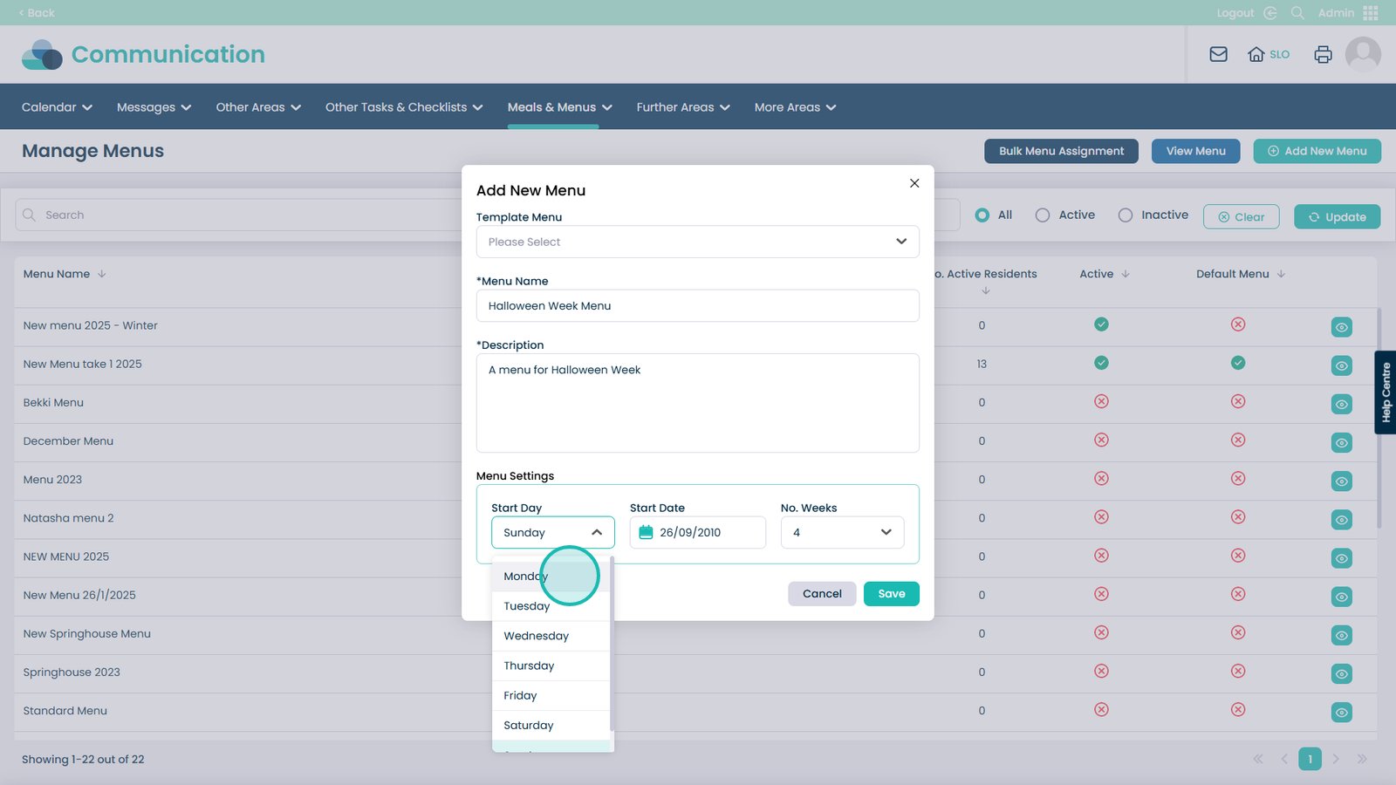Click the Bulk Menu Assignment button
Viewport: 1396px width, 785px height.
click(x=1061, y=151)
